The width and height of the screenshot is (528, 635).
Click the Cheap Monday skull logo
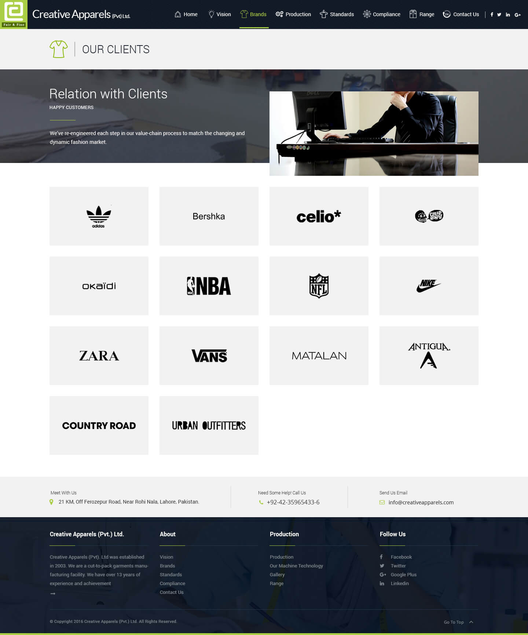tap(429, 216)
